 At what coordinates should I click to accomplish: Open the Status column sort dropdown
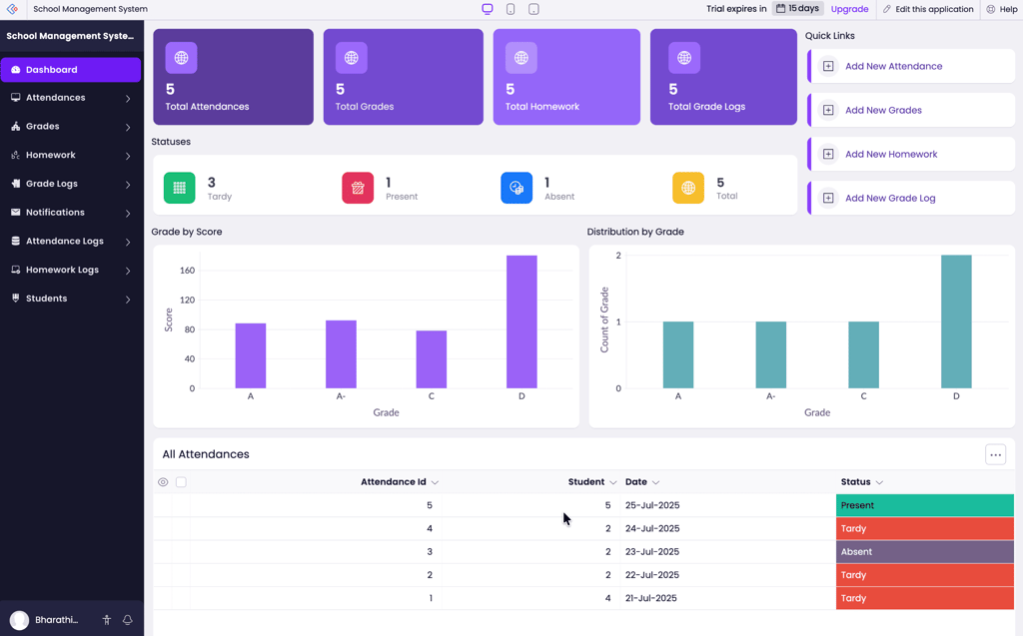(879, 481)
